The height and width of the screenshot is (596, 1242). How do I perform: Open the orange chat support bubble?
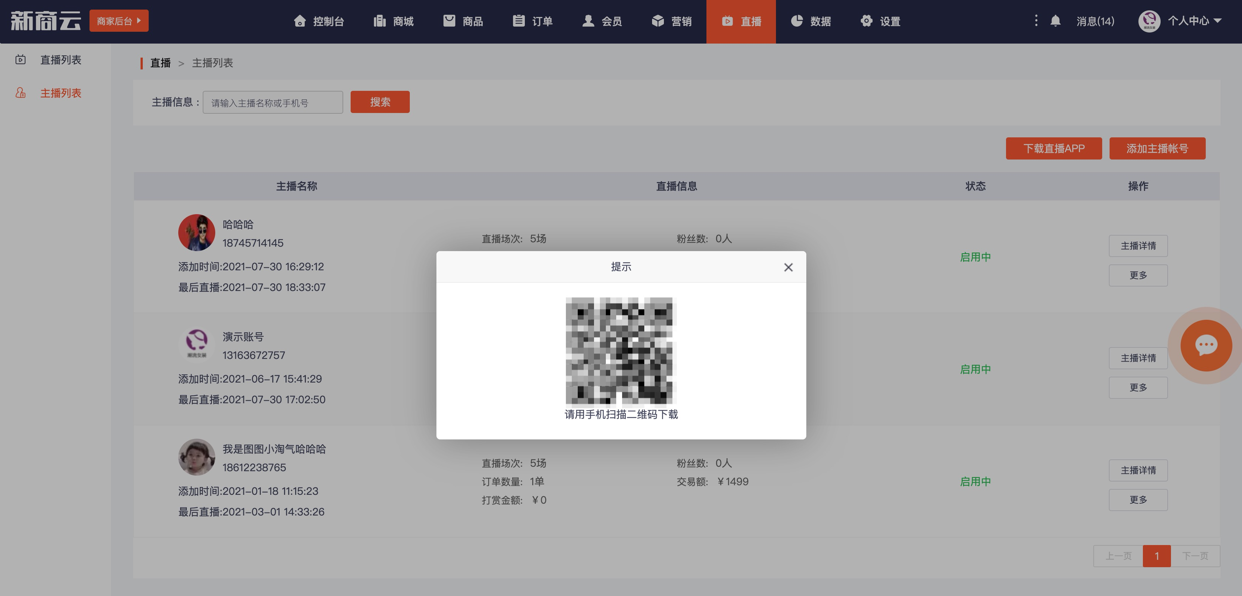tap(1206, 346)
